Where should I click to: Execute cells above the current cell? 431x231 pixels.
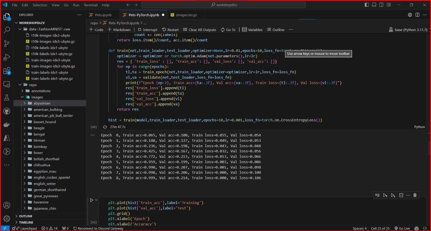(385, 195)
